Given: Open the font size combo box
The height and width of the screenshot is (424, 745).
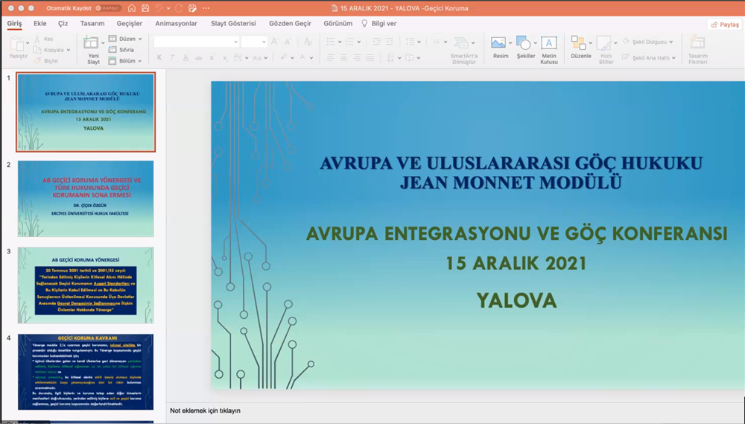Looking at the screenshot, I should [254, 42].
